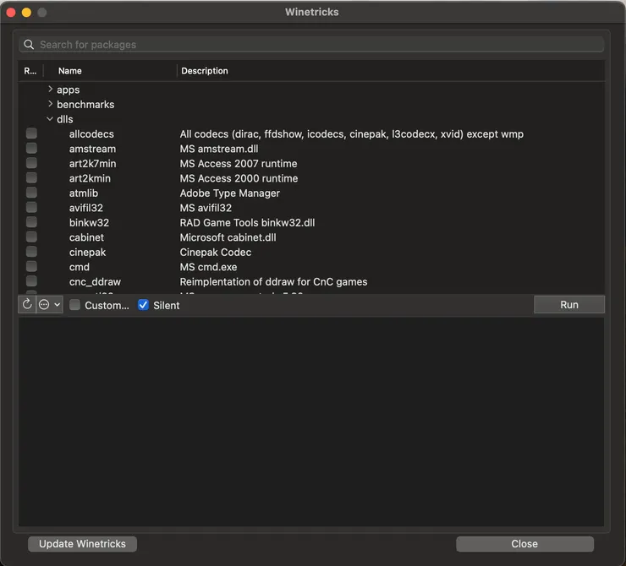Screen dimensions: 626x566
Task: Open the ellipsis actions dropdown
Action: pos(50,305)
